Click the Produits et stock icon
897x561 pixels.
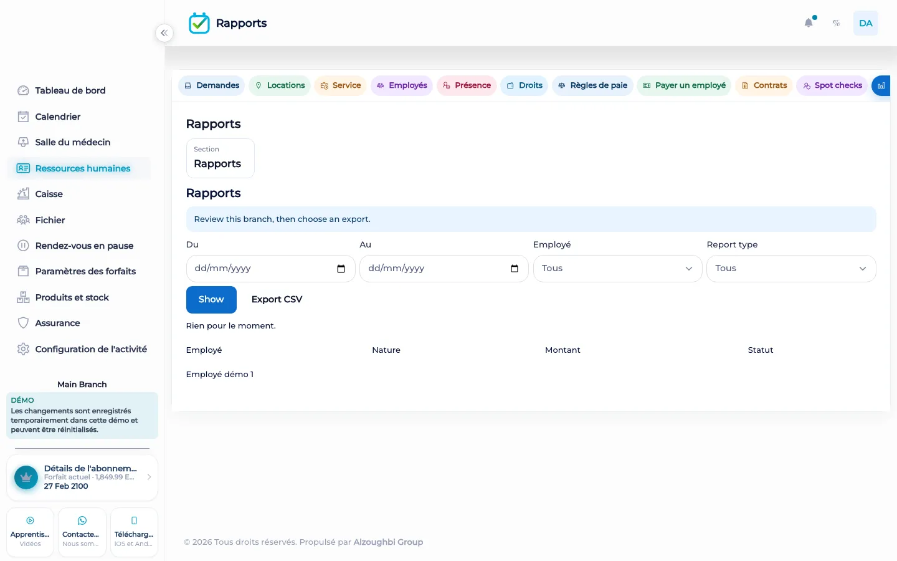[x=23, y=297]
